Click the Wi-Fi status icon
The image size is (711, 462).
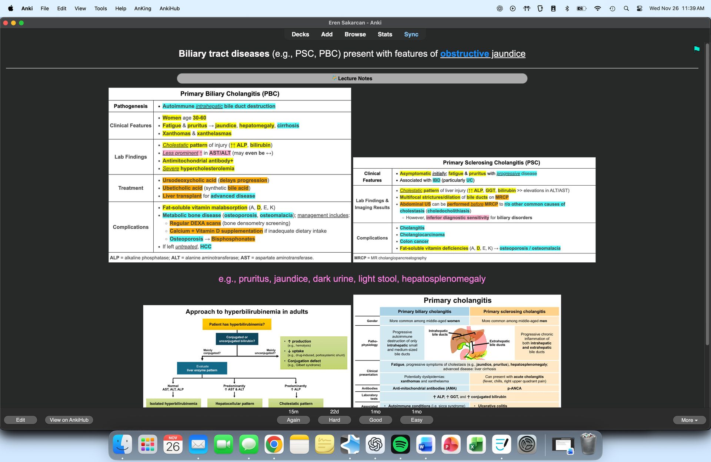597,8
